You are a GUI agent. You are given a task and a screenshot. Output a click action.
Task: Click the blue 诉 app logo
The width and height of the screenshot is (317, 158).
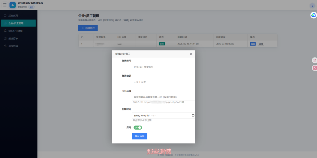pyautogui.click(x=12, y=5)
